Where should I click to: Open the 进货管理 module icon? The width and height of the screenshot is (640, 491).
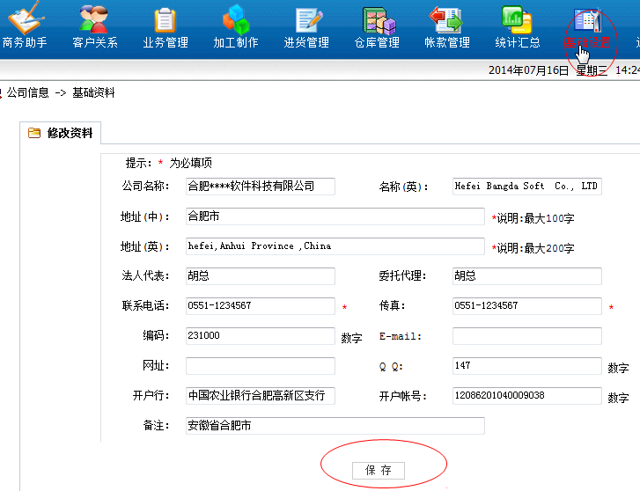pyautogui.click(x=308, y=20)
